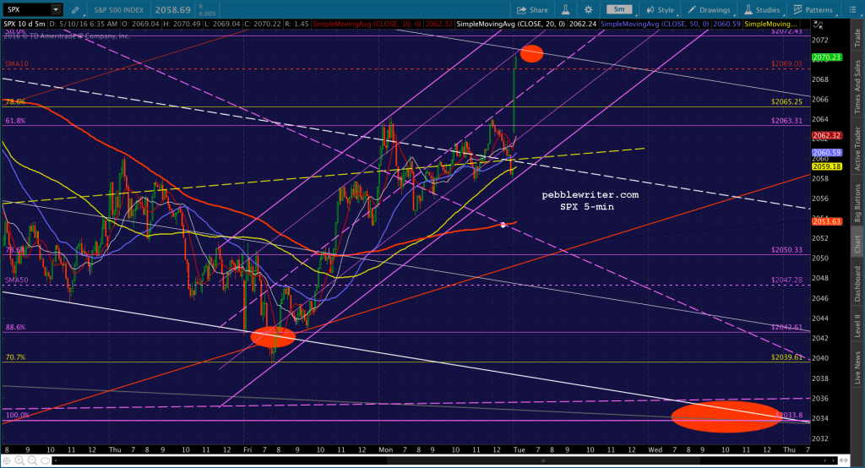Click the $2069.03 level label

click(786, 64)
